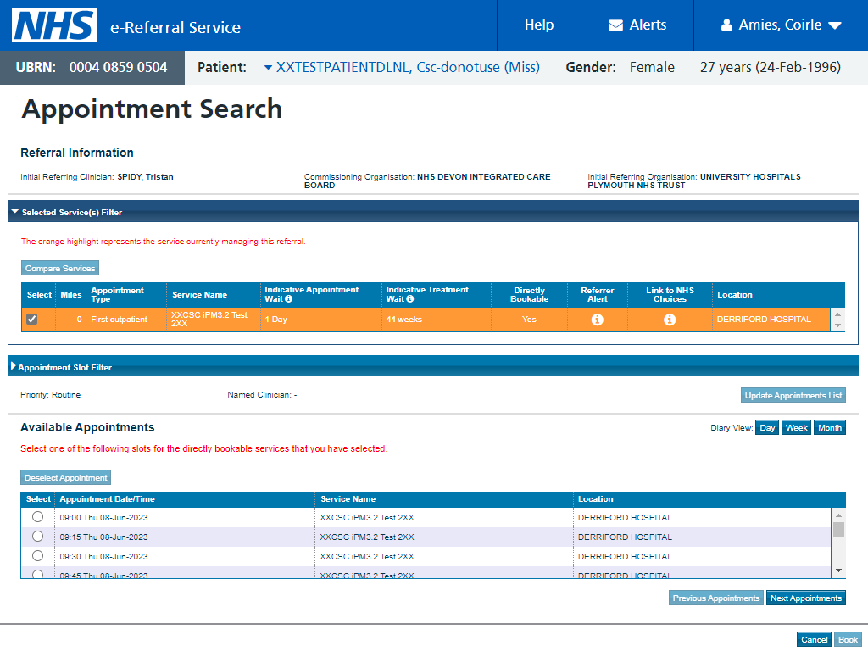868x651 pixels.
Task: Select the 09:15 Thu 08-Jun-2023 slot radio
Action: [x=37, y=536]
